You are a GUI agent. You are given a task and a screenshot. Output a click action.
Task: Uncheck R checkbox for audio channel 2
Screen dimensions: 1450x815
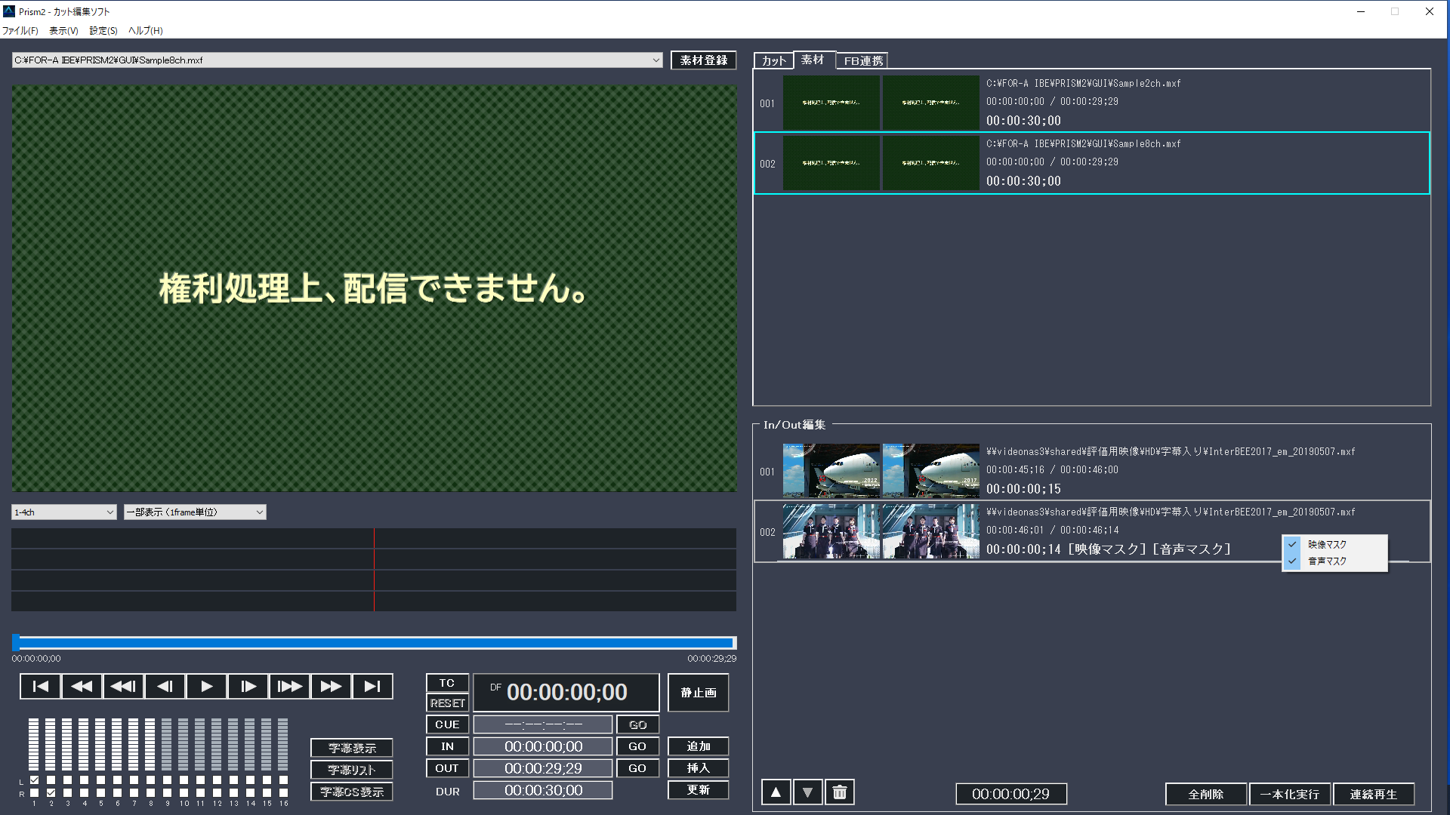pyautogui.click(x=51, y=793)
